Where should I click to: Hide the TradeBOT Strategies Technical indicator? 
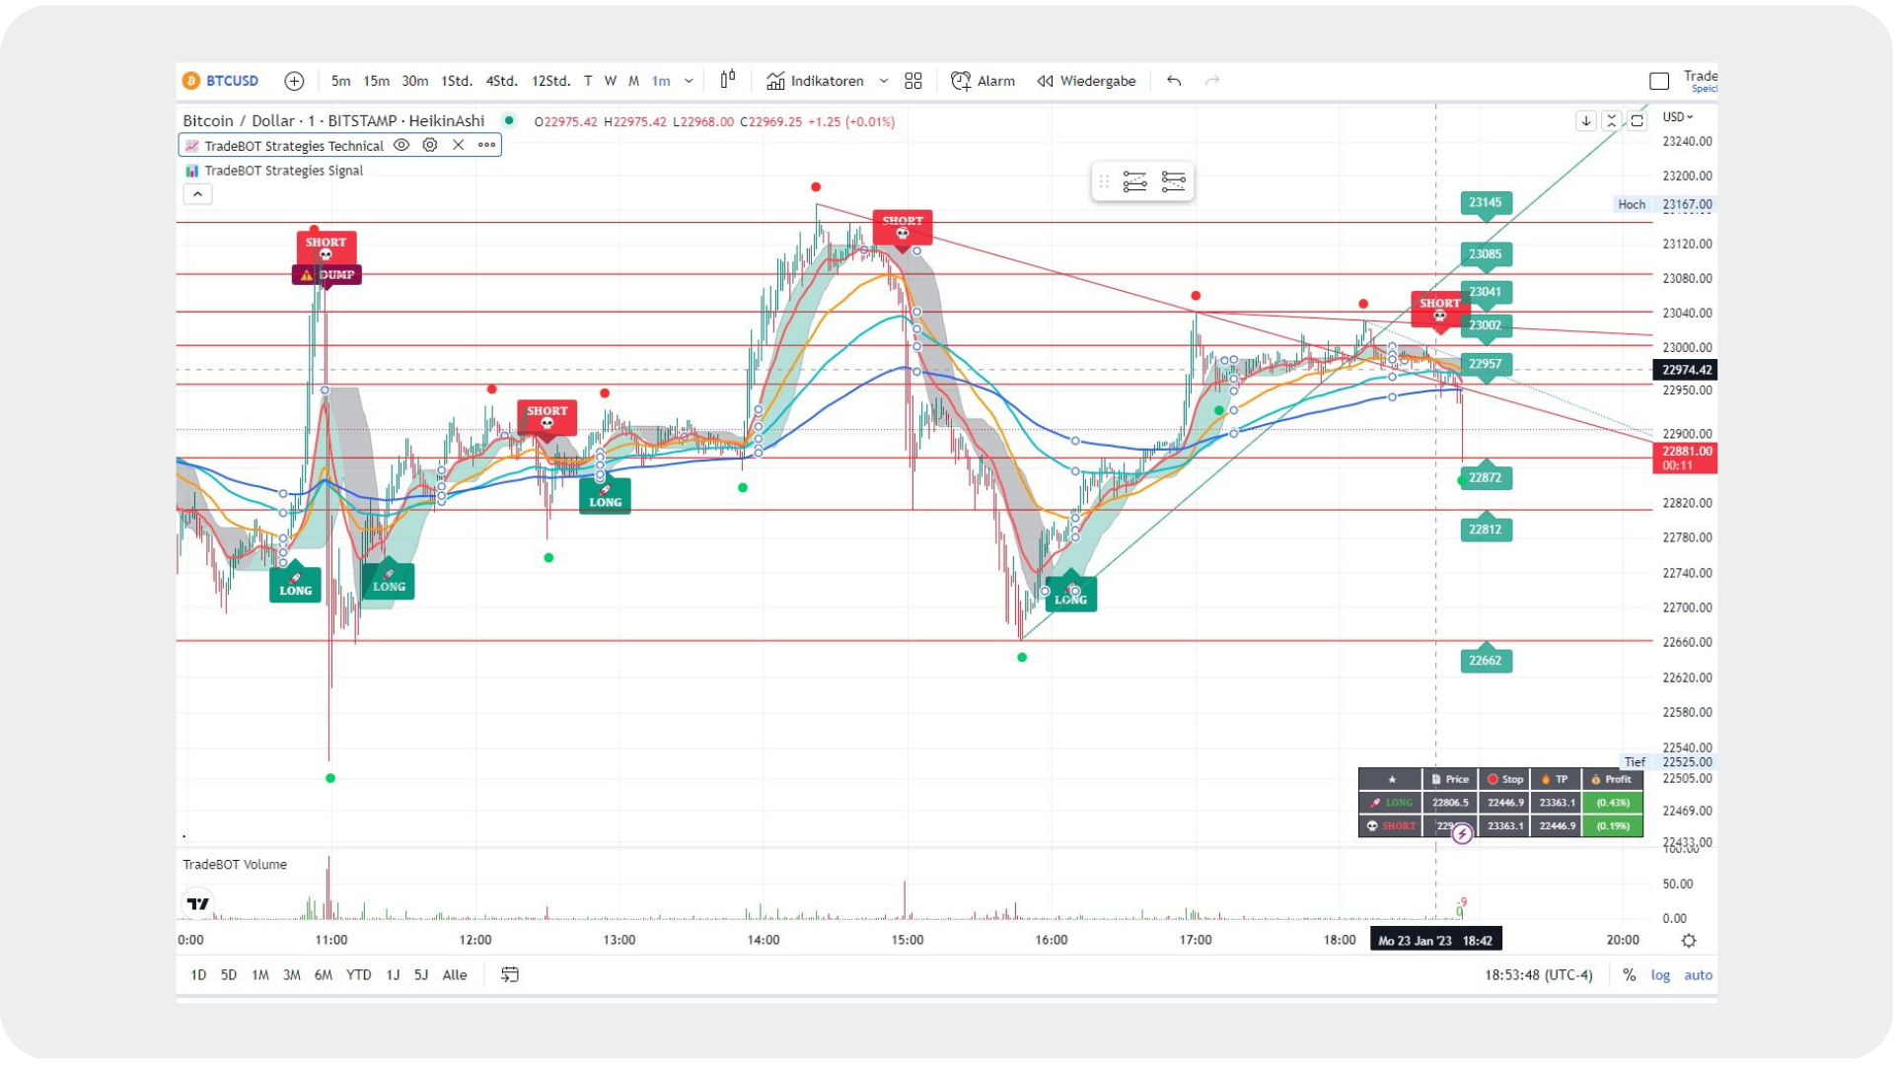tap(401, 145)
